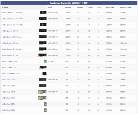
Task: Select the 552 MHz GPU clock value
Action: 109,13
